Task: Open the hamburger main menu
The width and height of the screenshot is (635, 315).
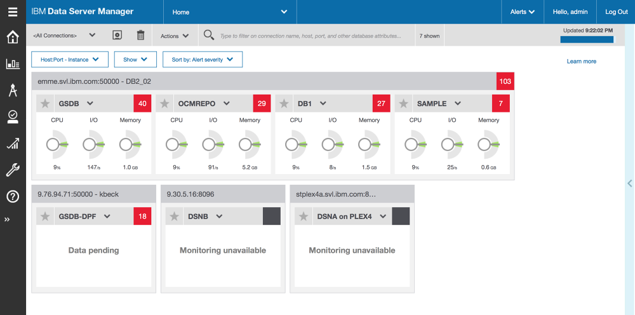Action: tap(13, 11)
